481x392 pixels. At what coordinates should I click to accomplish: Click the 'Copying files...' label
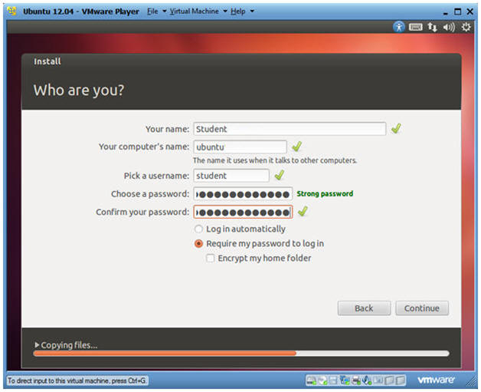[69, 345]
